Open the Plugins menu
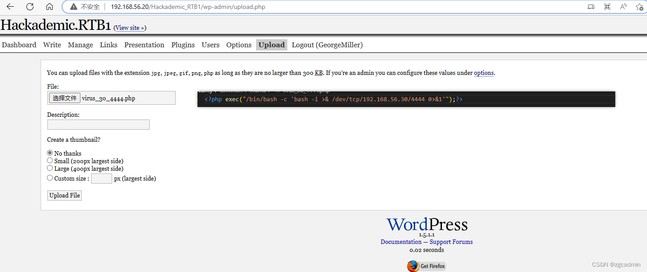647x272 pixels. [x=183, y=45]
